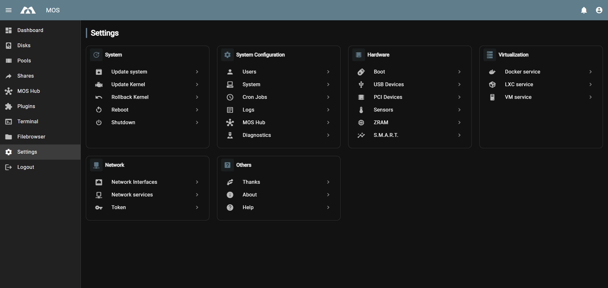Image resolution: width=608 pixels, height=288 pixels.
Task: Click the Shutdown power icon
Action: [x=99, y=122]
